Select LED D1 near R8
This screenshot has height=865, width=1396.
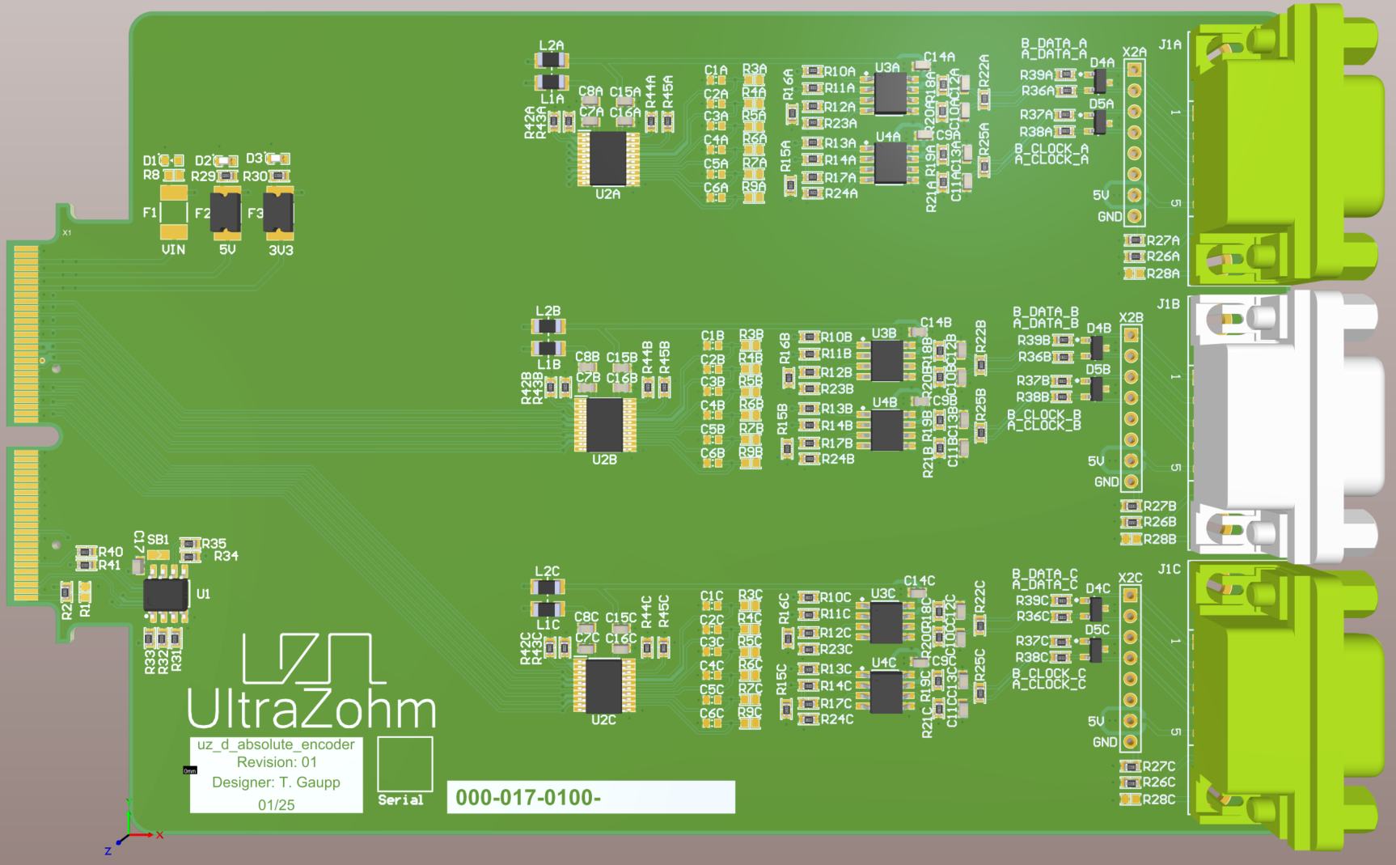[x=171, y=161]
